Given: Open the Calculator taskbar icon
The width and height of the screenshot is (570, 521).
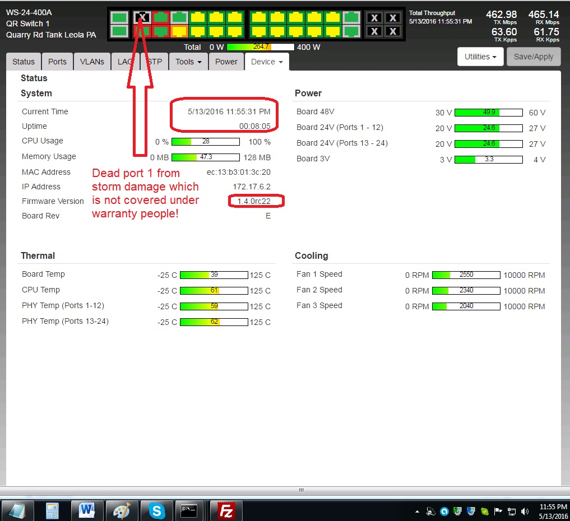Looking at the screenshot, I should pyautogui.click(x=53, y=510).
